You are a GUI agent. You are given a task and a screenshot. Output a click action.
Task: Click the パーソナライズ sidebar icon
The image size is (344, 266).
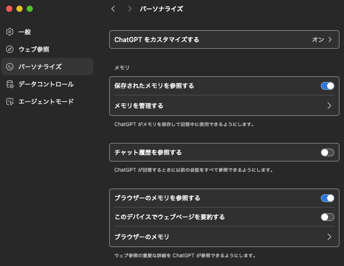click(x=10, y=67)
